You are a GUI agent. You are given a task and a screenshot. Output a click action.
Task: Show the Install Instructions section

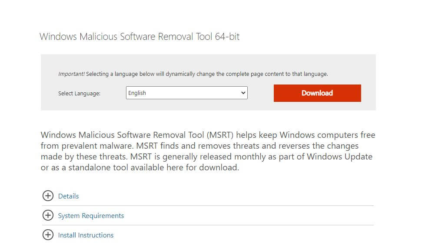[x=86, y=235]
